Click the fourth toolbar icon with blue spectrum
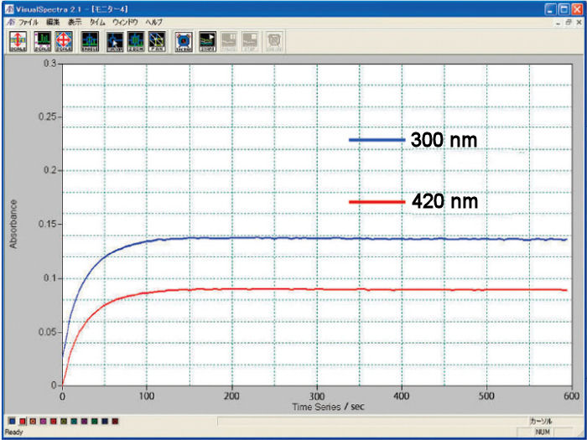 pyautogui.click(x=87, y=40)
